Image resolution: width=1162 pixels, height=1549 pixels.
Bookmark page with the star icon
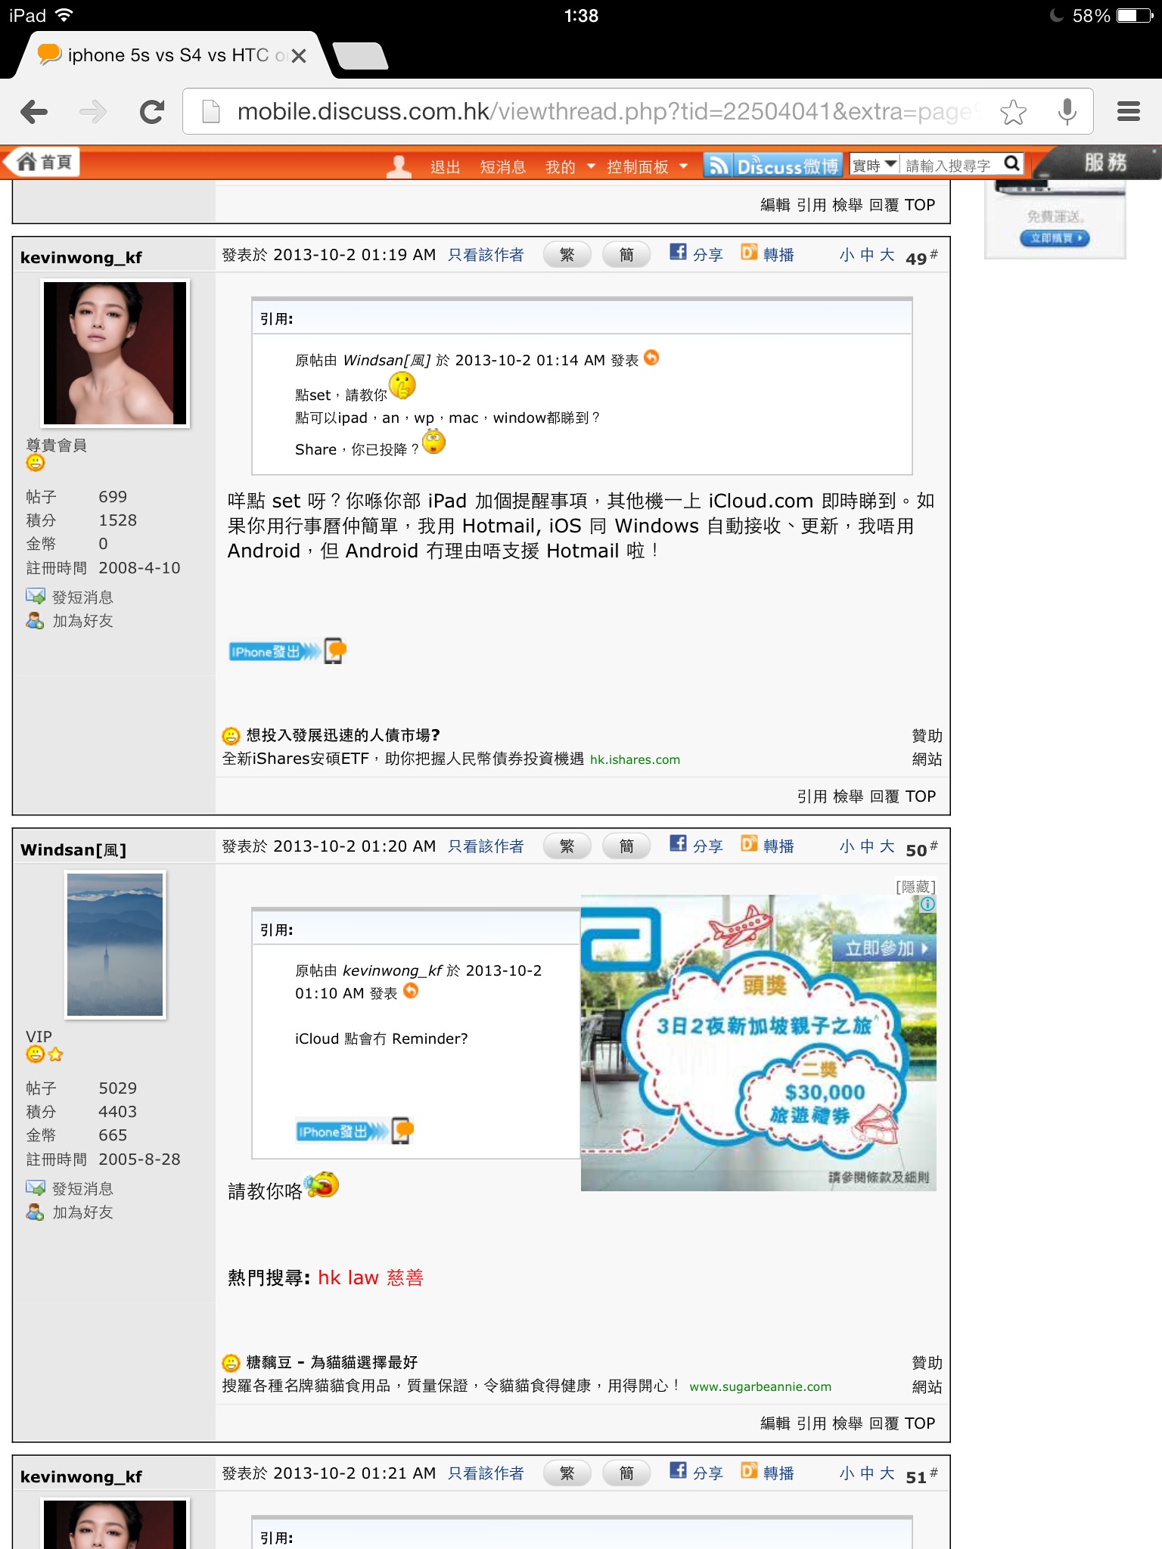(1013, 112)
